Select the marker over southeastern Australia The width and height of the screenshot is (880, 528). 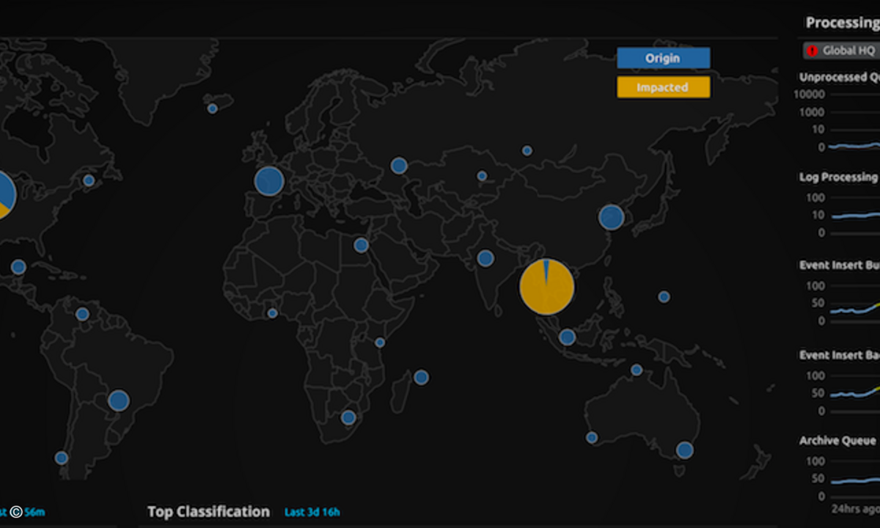point(685,450)
